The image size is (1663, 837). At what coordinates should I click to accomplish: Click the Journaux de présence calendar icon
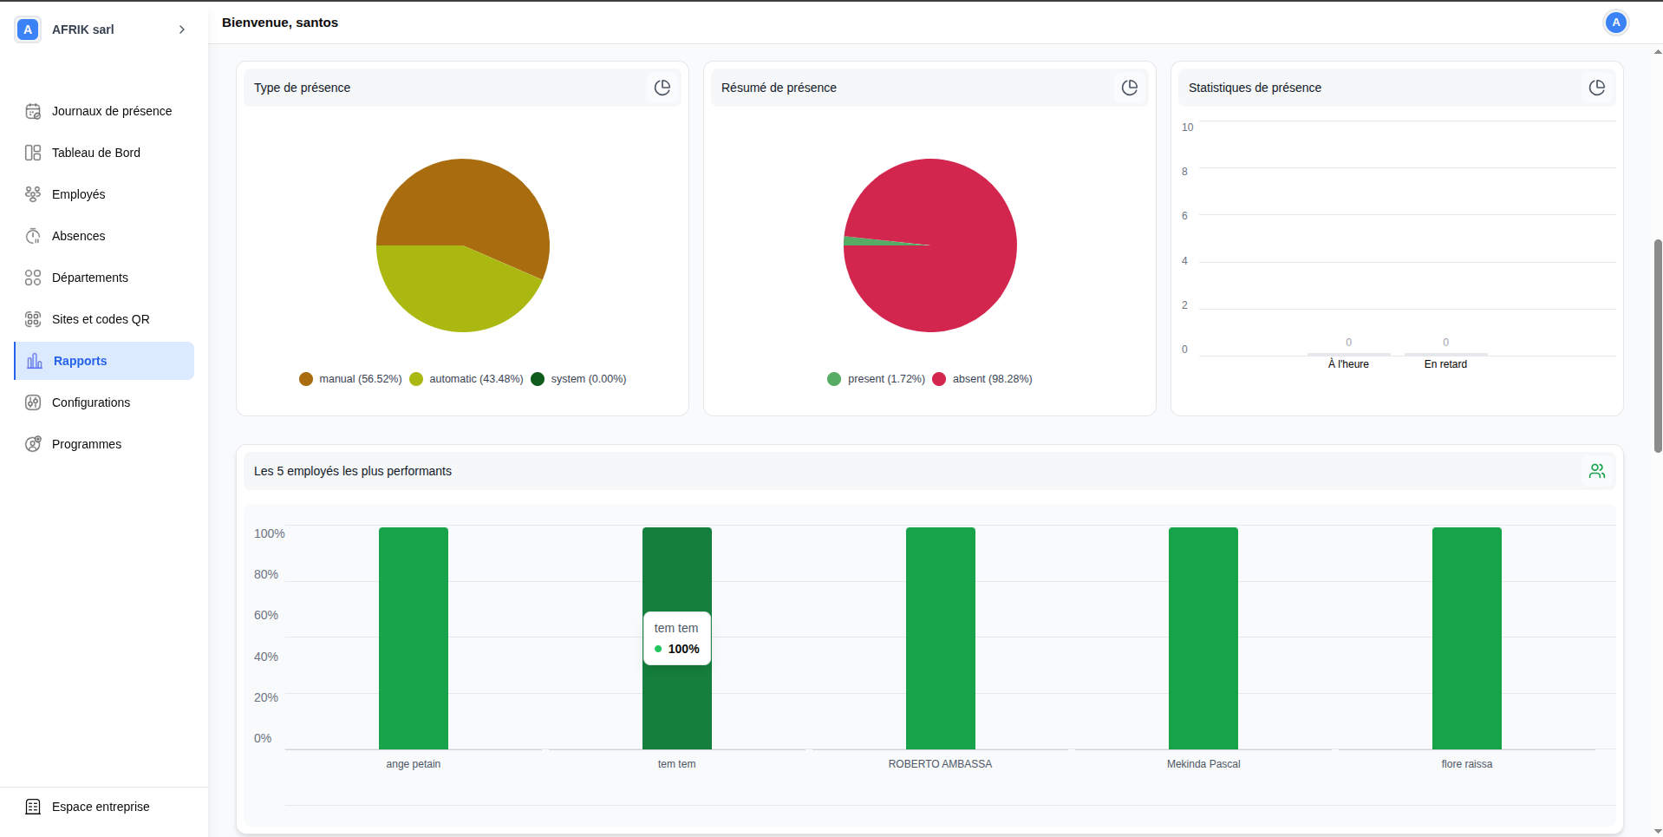[x=33, y=111]
